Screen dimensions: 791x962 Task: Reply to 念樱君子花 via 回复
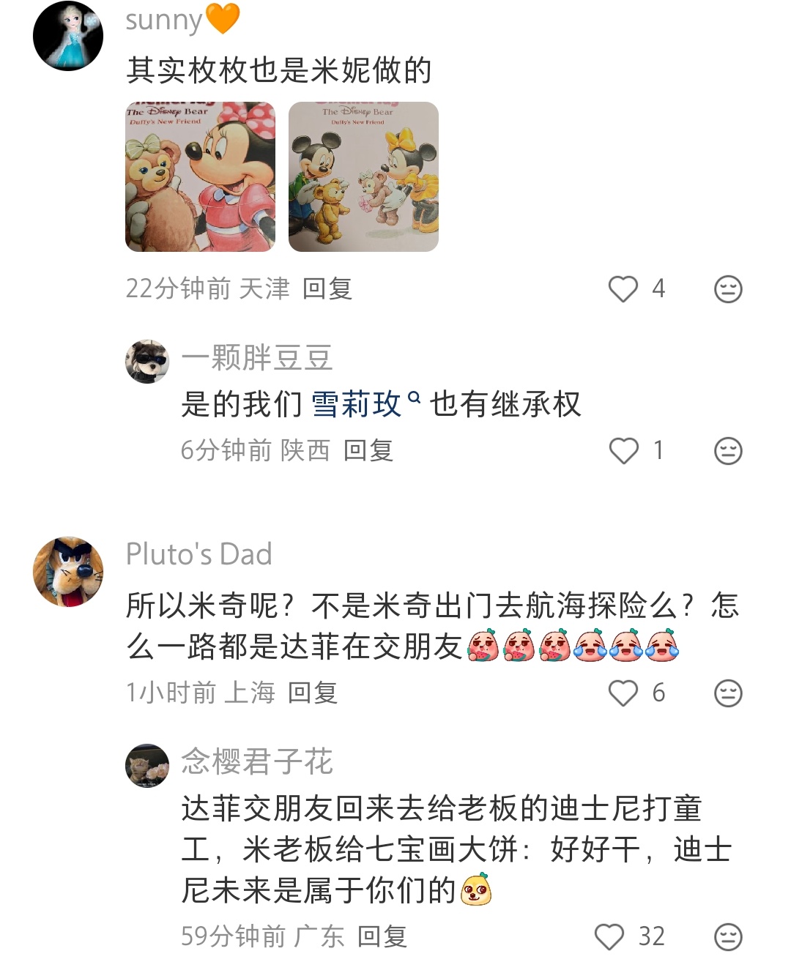(x=382, y=936)
